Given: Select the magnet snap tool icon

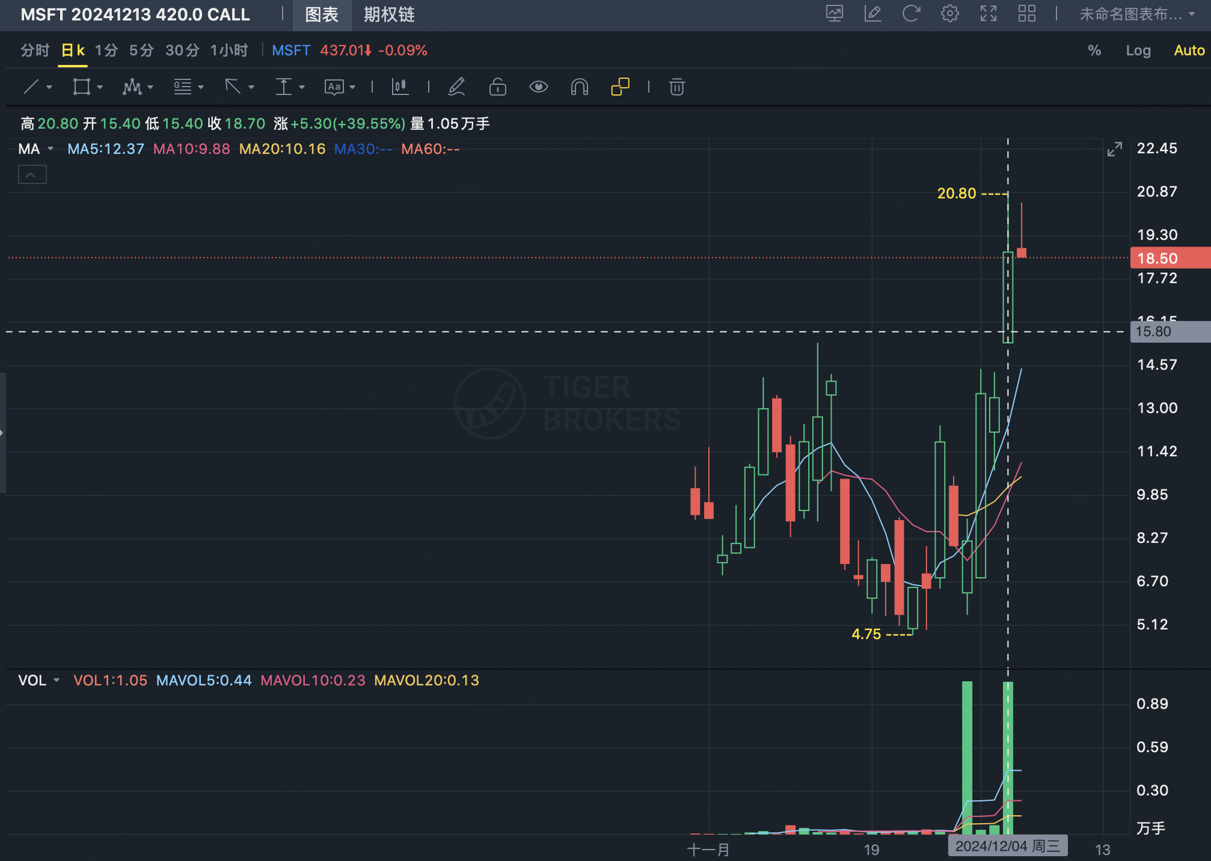Looking at the screenshot, I should (579, 87).
